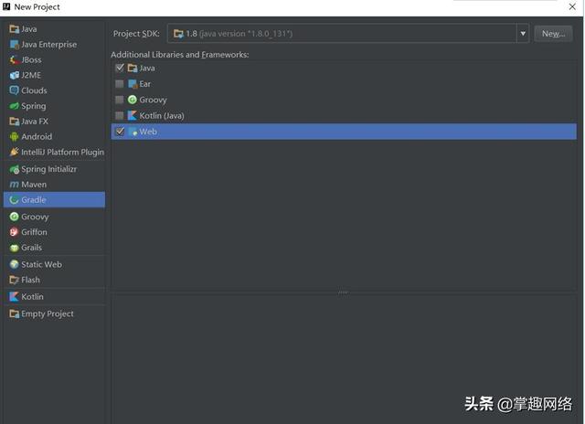
Task: Click the Android robot icon
Action: (15, 136)
